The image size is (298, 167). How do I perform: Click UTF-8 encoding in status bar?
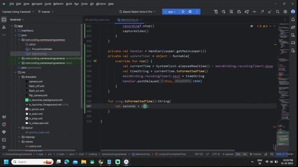[x=216, y=154]
